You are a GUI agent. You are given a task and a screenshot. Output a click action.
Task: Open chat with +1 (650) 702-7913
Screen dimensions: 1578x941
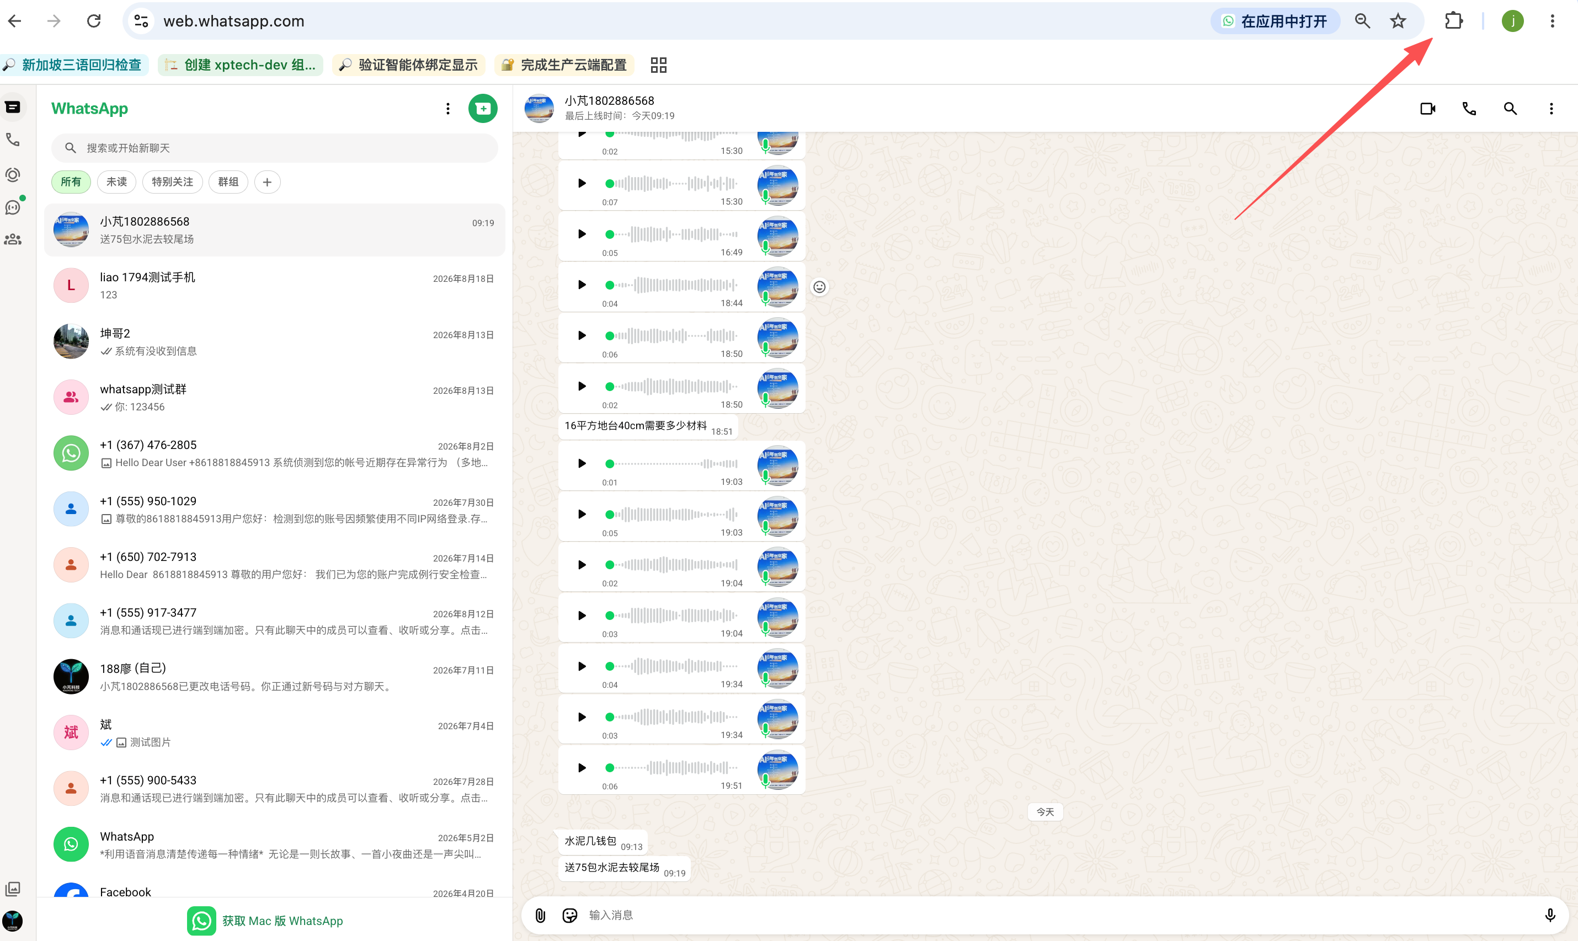point(275,565)
